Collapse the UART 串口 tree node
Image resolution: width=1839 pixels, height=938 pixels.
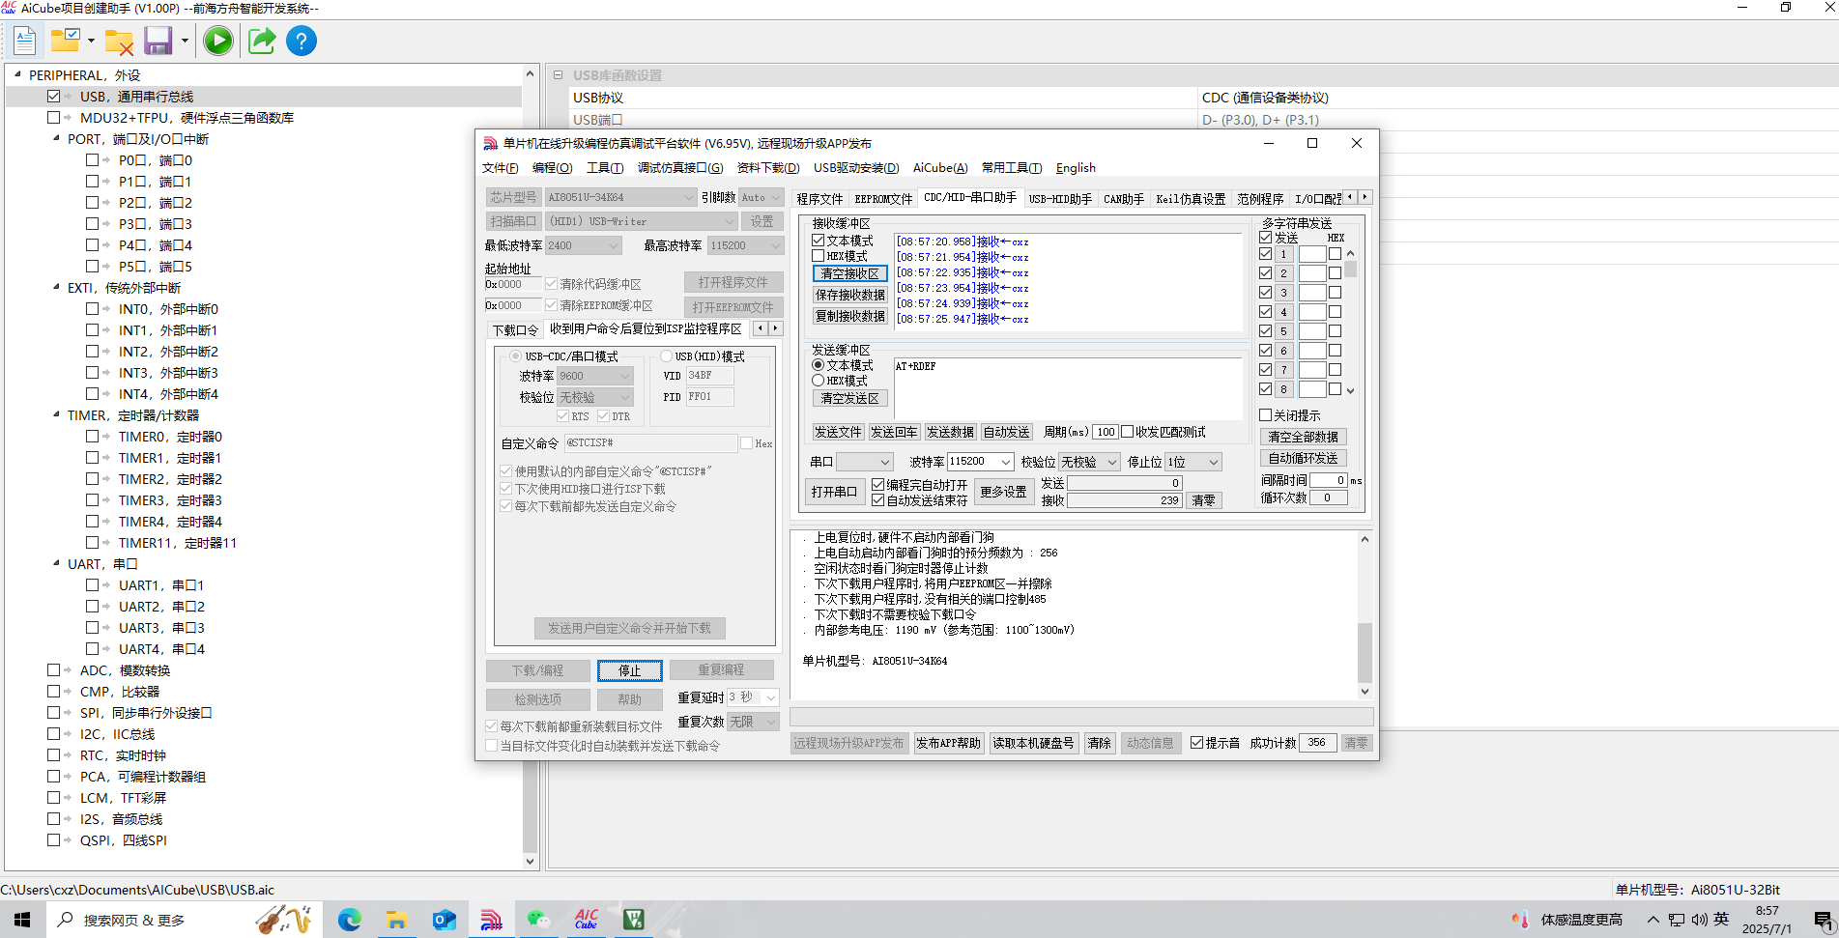coord(56,563)
